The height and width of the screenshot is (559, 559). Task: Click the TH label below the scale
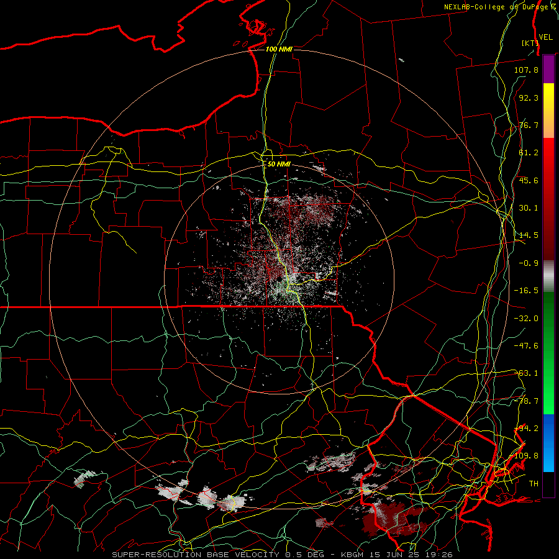tap(534, 484)
